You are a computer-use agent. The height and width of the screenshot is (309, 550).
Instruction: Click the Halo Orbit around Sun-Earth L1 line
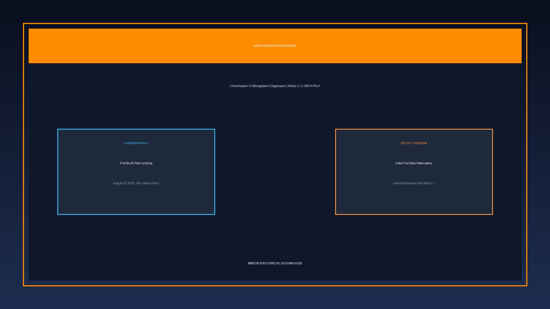click(414, 183)
